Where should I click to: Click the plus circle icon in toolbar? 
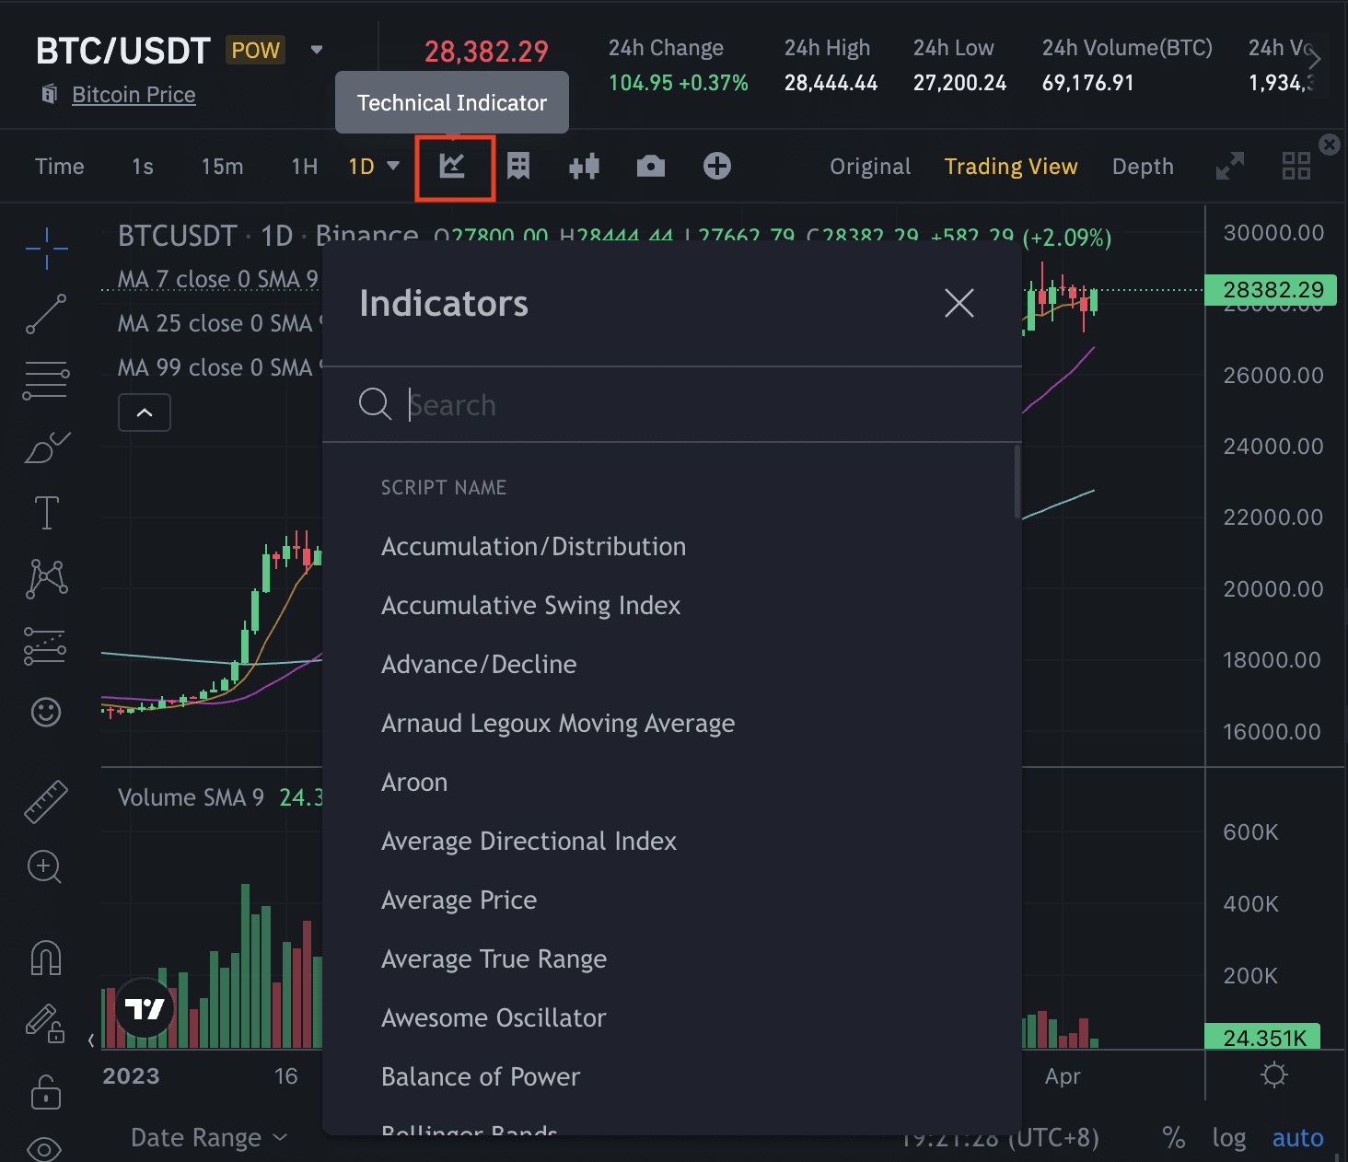click(717, 166)
